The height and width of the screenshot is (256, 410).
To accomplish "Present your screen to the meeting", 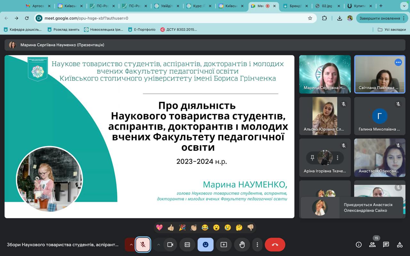I will click(223, 244).
